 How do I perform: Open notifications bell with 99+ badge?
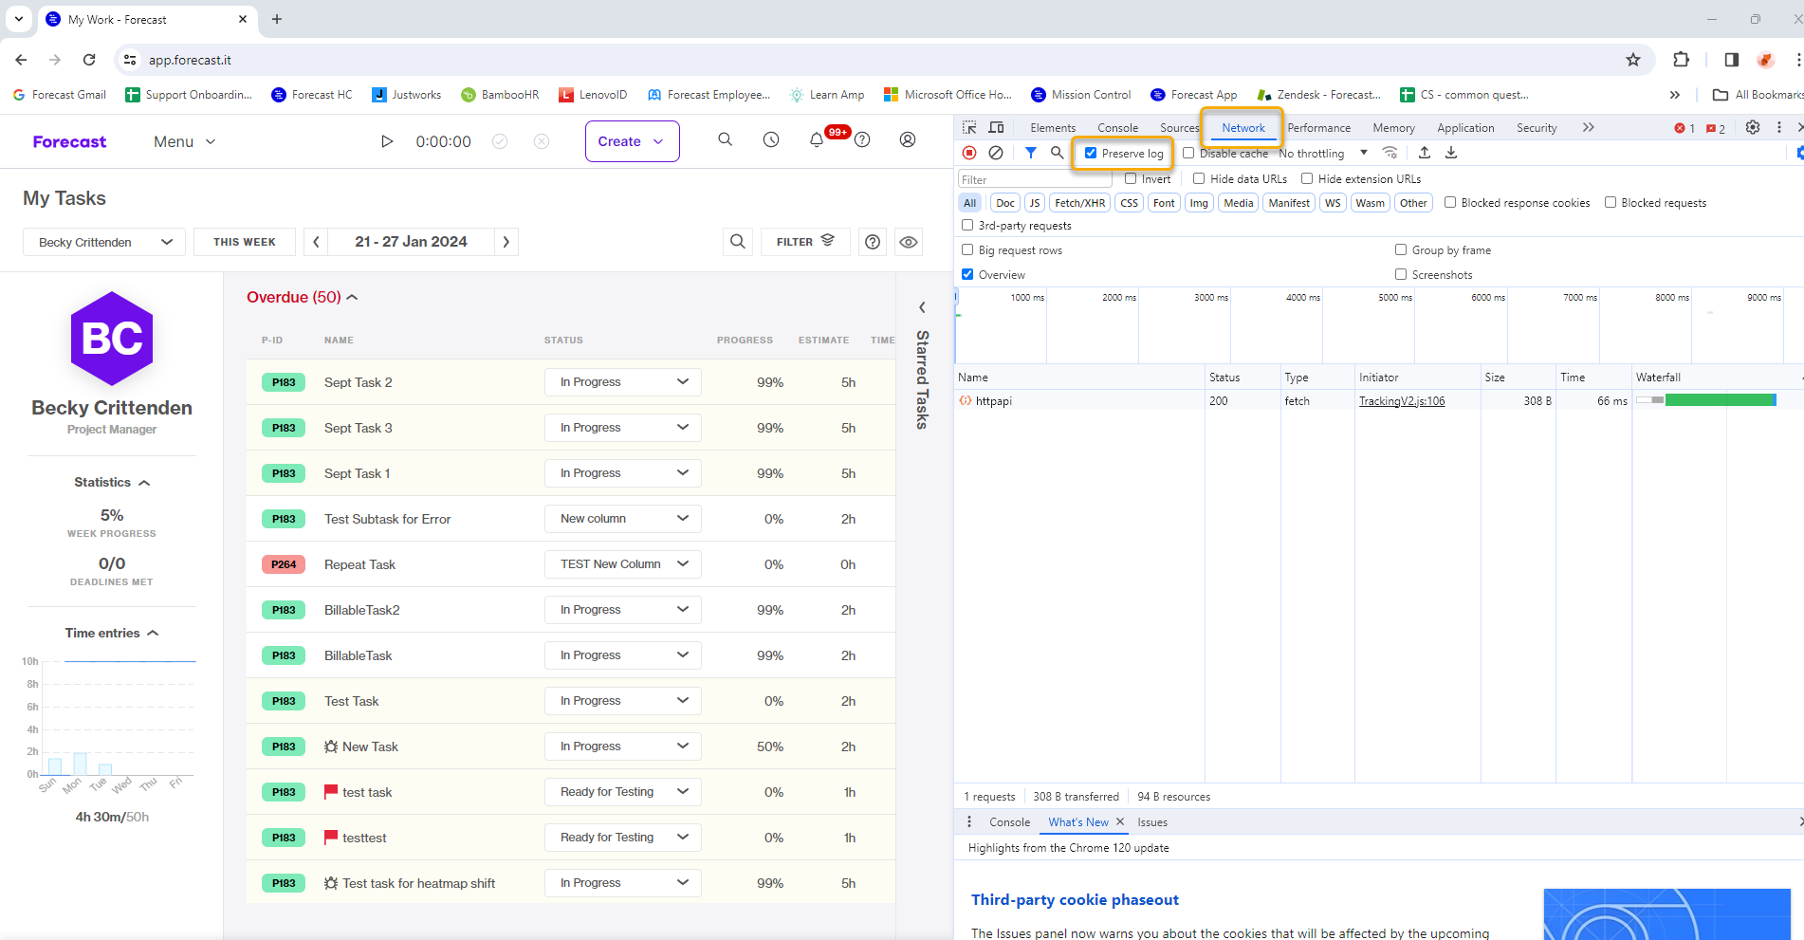pyautogui.click(x=817, y=139)
